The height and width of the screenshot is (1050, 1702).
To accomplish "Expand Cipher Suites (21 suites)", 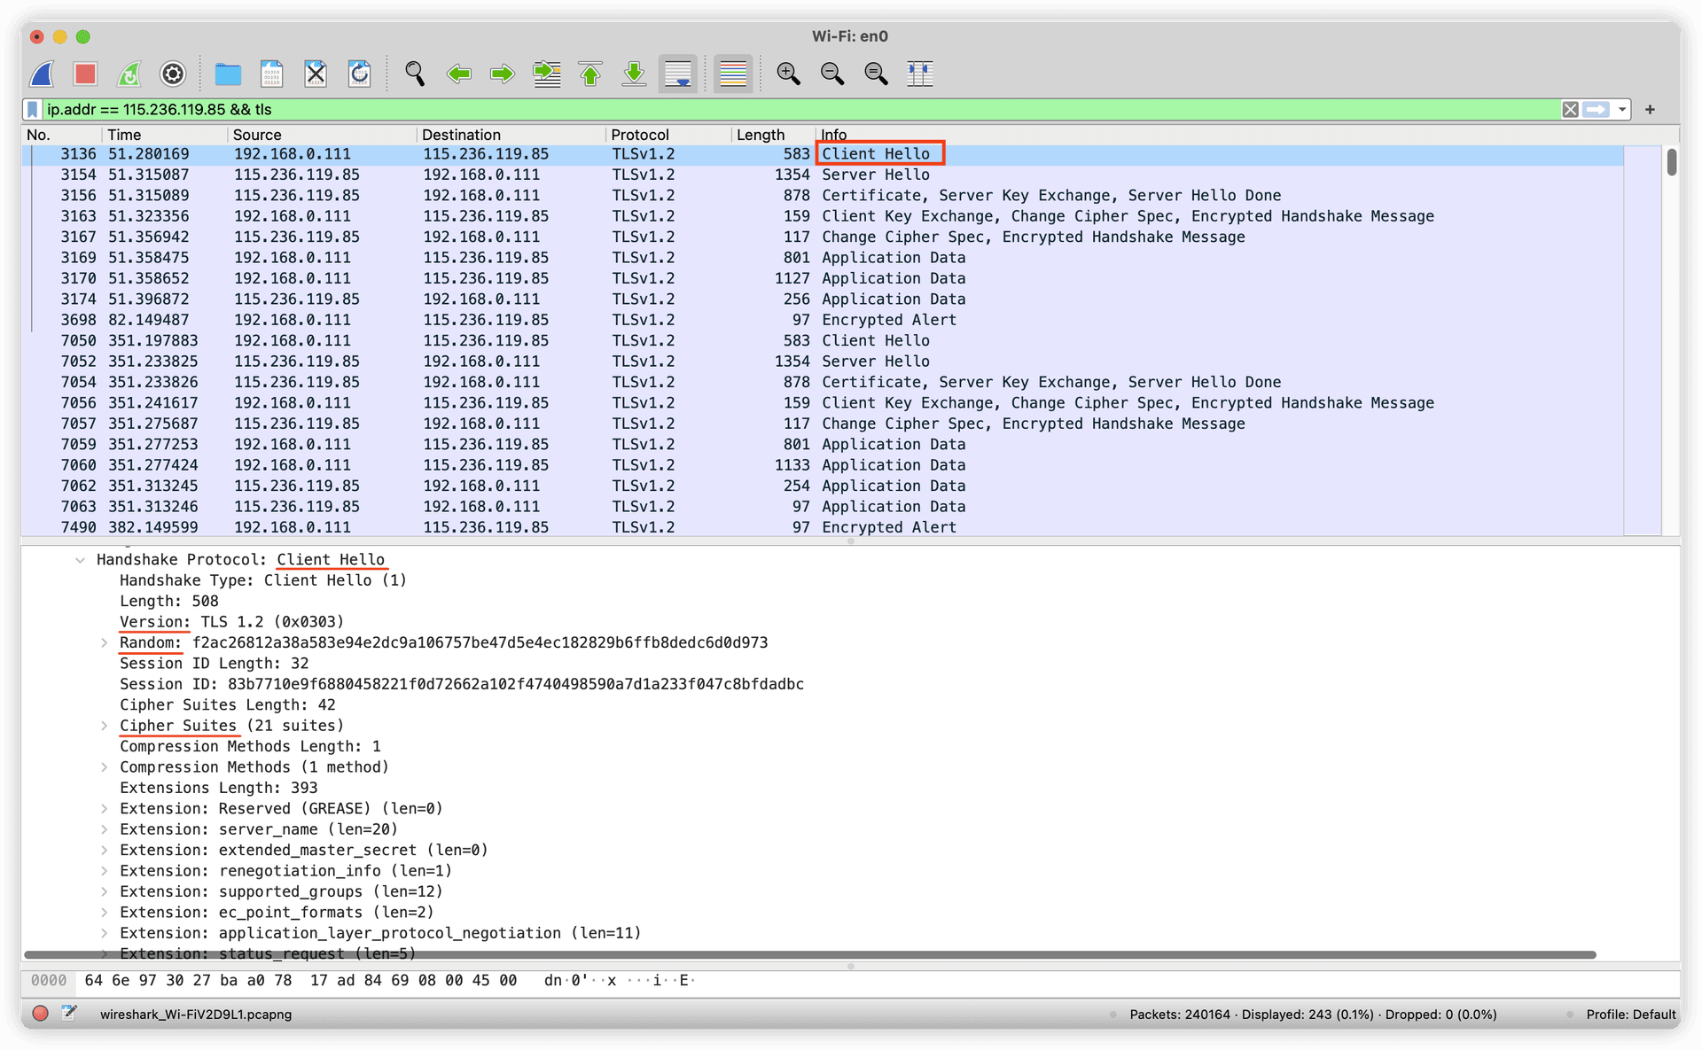I will click(x=104, y=726).
